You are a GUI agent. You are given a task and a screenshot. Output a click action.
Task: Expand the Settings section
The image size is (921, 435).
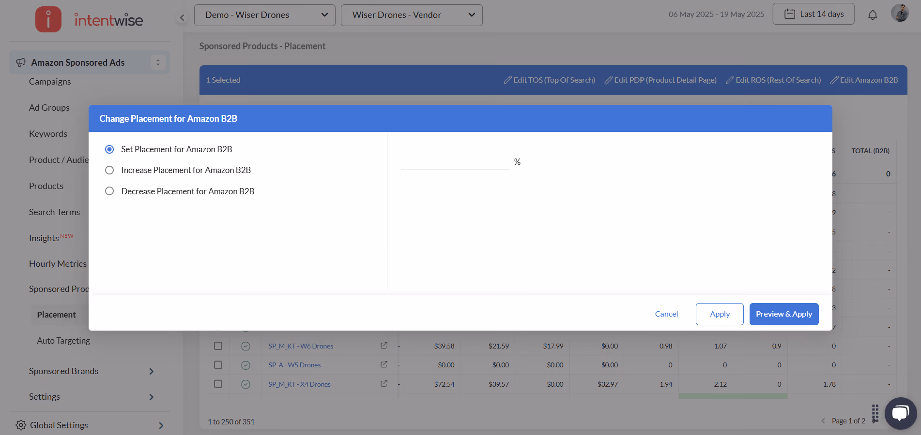click(152, 397)
